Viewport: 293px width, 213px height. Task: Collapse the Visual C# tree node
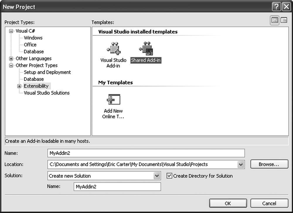11,31
